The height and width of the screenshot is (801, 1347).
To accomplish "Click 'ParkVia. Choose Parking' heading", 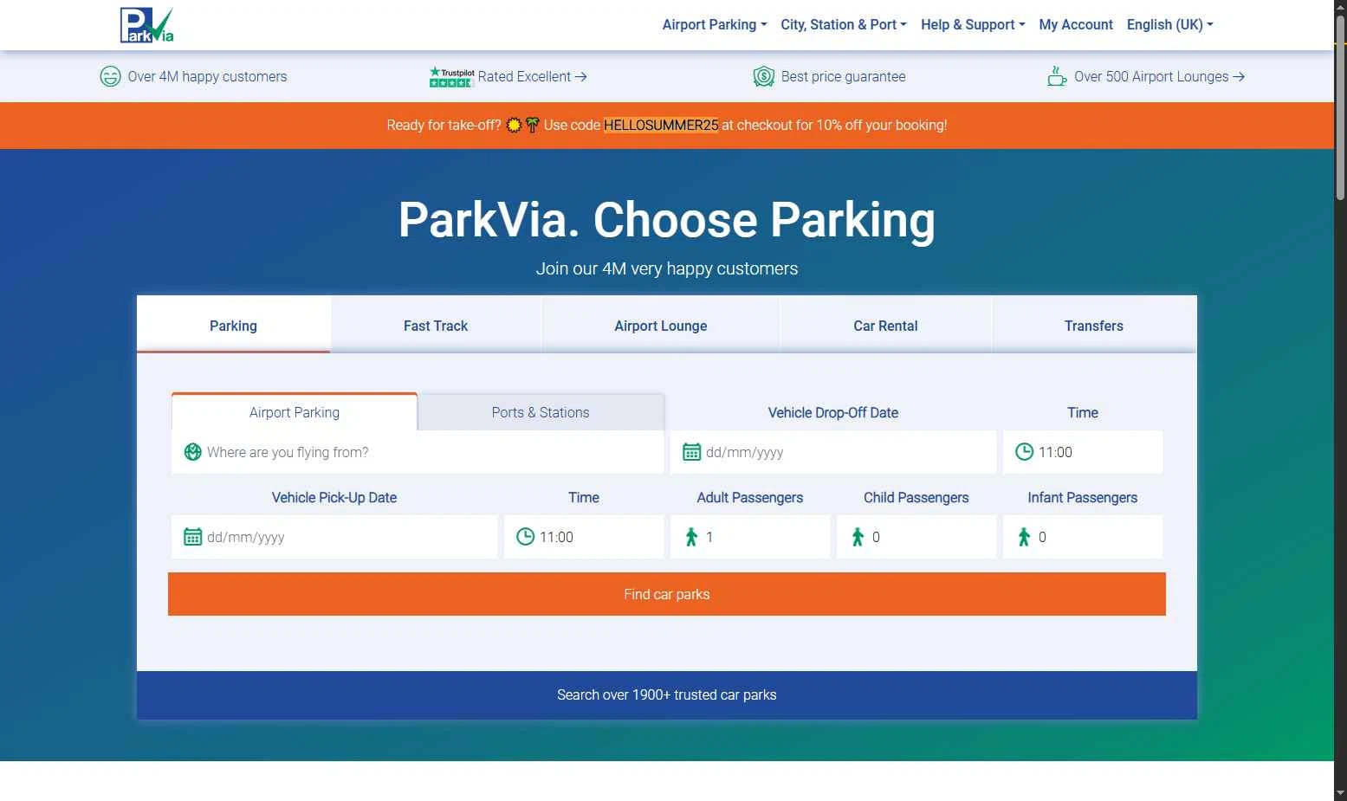I will coord(667,219).
